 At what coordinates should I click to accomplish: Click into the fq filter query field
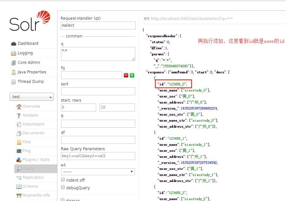(x=91, y=75)
